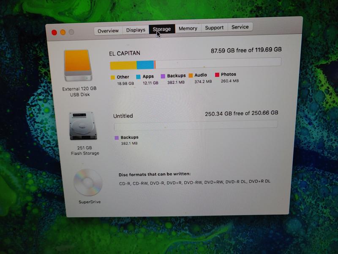Close the window with the red button
Viewport: 338px width, 254px height.
coord(55,33)
